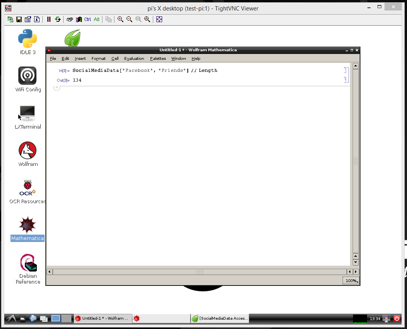The height and width of the screenshot is (329, 407).
Task: Toggle the Alt key button in TightVNC toolbar
Action: tap(97, 19)
